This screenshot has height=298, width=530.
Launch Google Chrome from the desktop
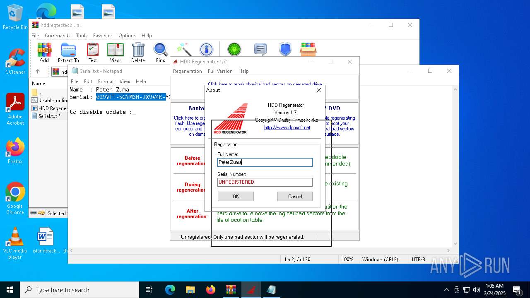(x=15, y=198)
